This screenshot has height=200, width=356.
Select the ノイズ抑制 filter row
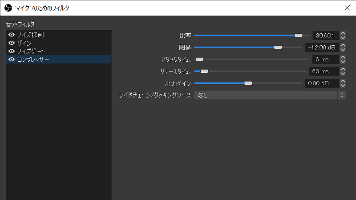(59, 35)
